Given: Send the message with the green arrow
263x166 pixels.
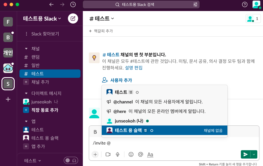Looking at the screenshot, I should point(245,154).
